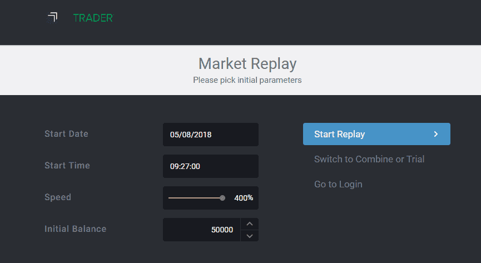Focus the Initial Balance field showing 50000
The image size is (481, 263).
tap(202, 230)
